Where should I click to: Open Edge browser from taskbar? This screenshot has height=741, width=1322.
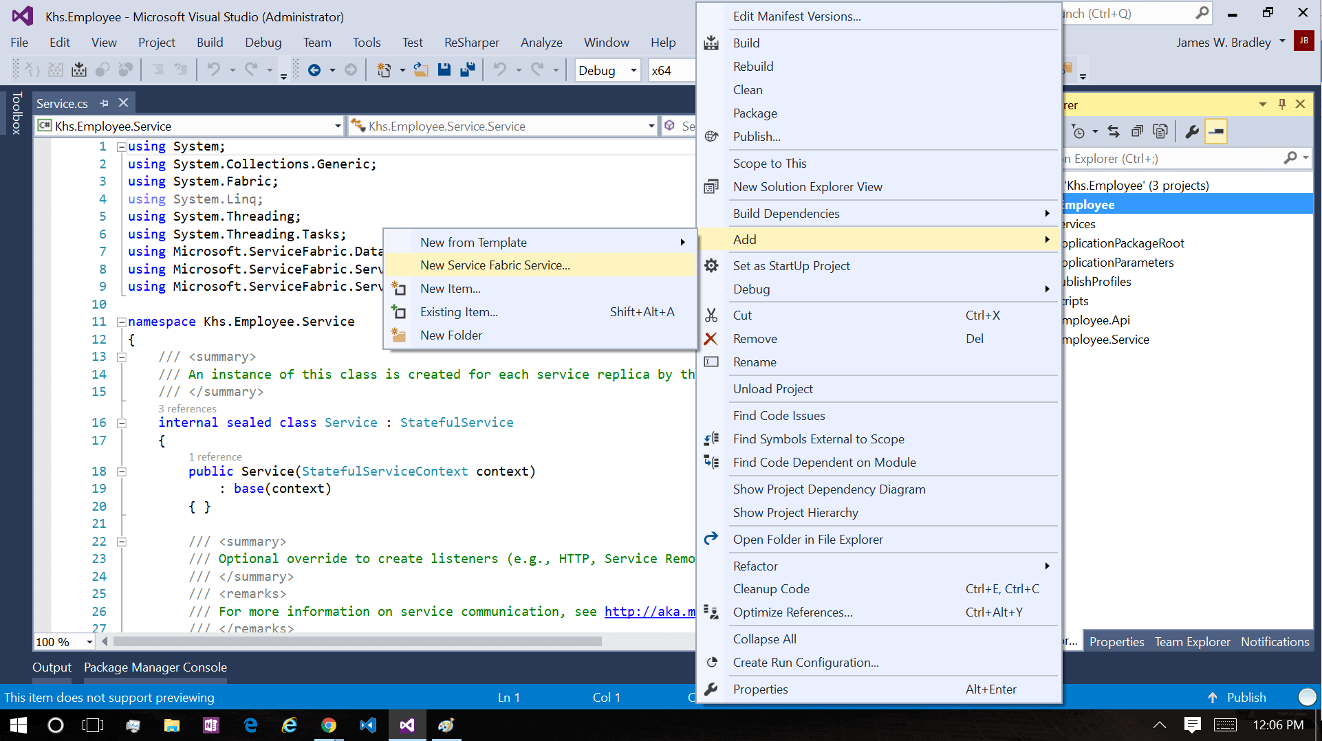point(250,725)
